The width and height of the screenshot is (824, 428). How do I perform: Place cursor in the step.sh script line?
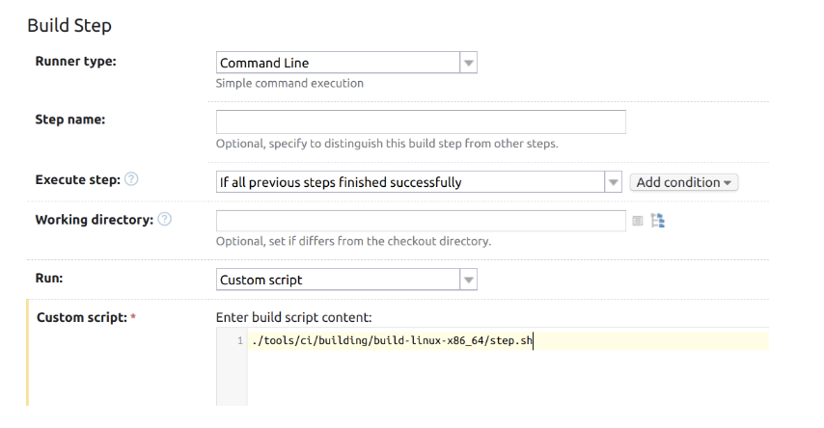[391, 340]
